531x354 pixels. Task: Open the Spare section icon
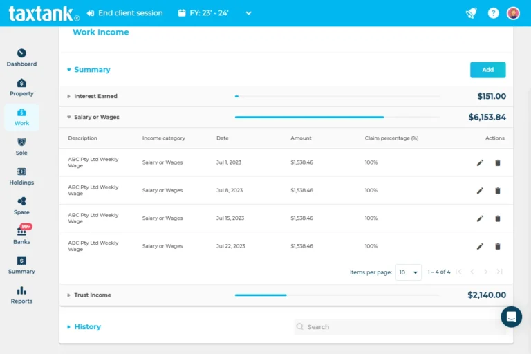[x=21, y=201]
